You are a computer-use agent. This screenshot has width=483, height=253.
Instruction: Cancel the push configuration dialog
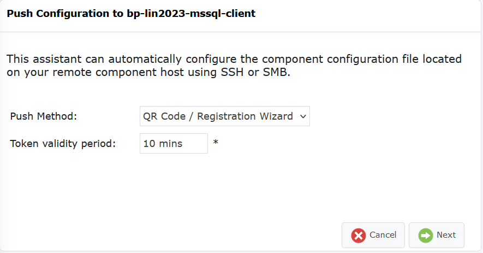[373, 236]
